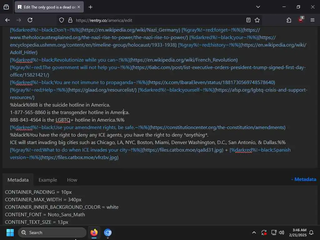Close the rentry edit tab

[79, 7]
